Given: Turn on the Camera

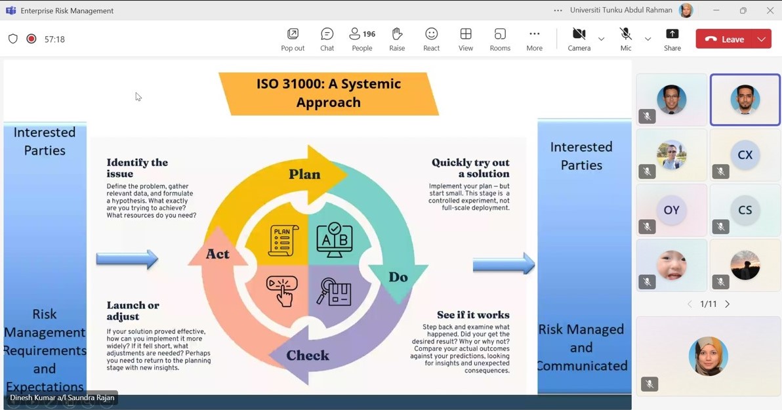Looking at the screenshot, I should coord(579,39).
